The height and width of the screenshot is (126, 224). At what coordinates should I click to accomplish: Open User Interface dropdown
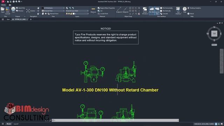click(x=178, y=11)
